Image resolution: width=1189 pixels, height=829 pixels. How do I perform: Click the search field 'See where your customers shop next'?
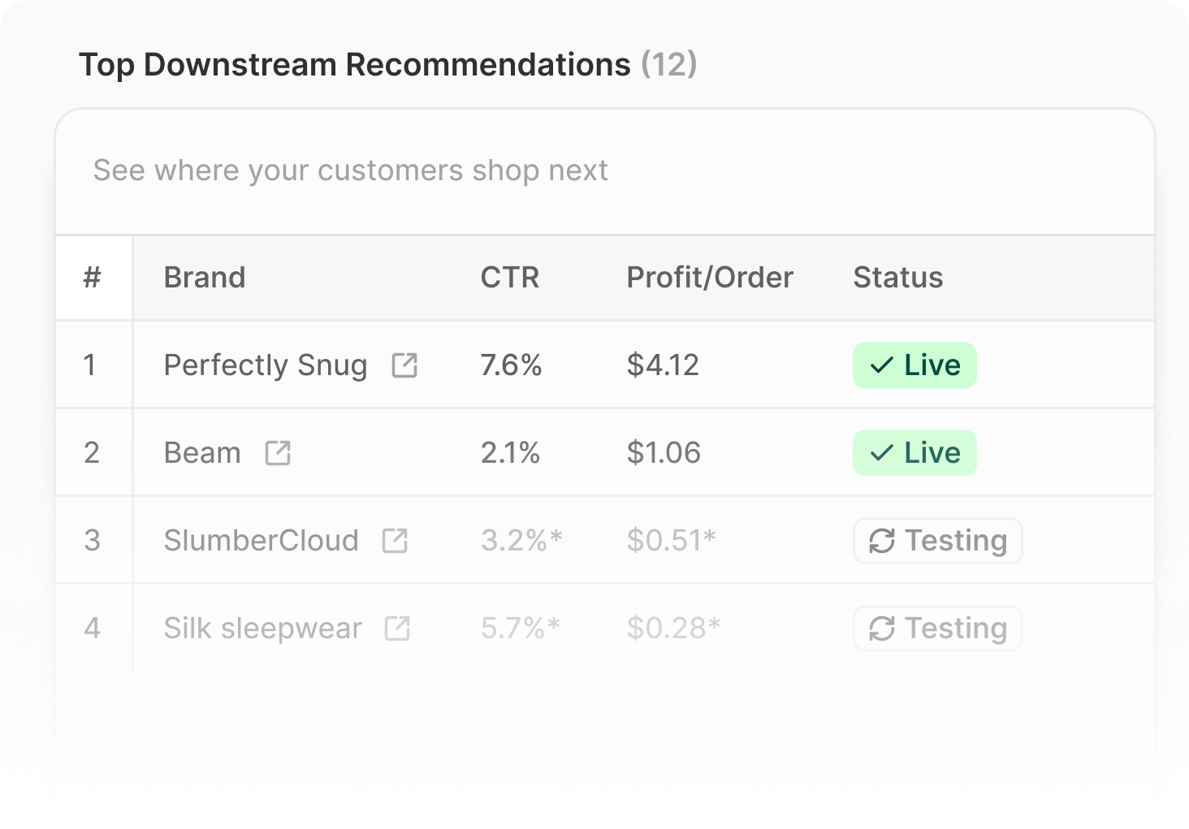pyautogui.click(x=351, y=171)
